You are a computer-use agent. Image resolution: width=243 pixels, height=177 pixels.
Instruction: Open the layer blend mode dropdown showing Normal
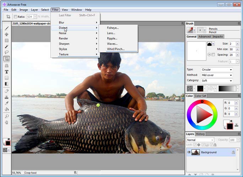tap(200, 140)
